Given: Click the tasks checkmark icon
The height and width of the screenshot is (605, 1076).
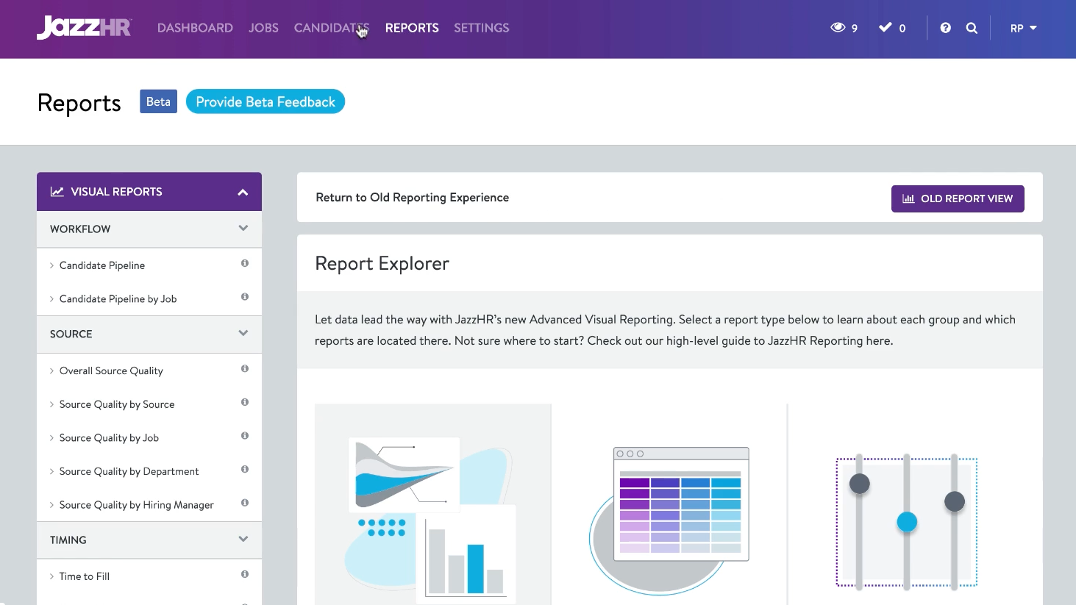Looking at the screenshot, I should [886, 28].
